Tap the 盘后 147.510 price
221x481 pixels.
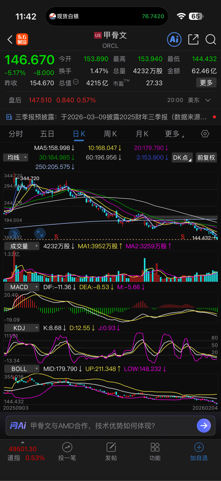[40, 100]
